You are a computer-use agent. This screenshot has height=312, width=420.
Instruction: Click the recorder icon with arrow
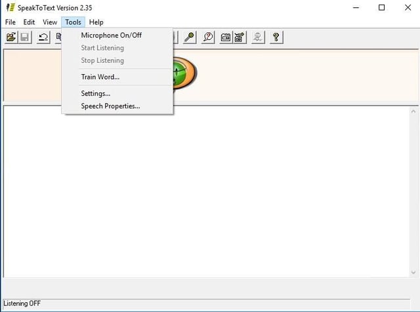(x=240, y=37)
